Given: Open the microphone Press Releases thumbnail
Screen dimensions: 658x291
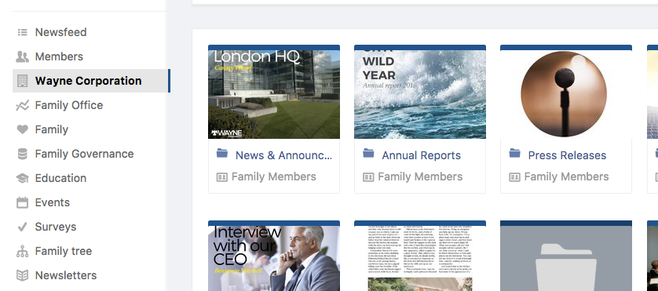Looking at the screenshot, I should (566, 94).
